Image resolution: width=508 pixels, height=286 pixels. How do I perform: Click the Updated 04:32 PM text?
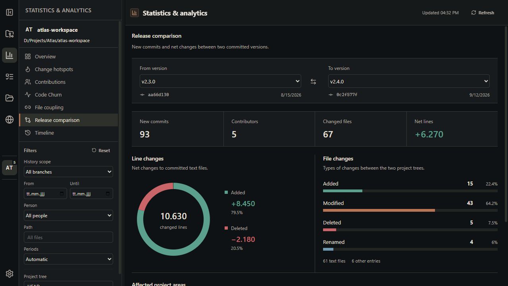click(x=440, y=13)
